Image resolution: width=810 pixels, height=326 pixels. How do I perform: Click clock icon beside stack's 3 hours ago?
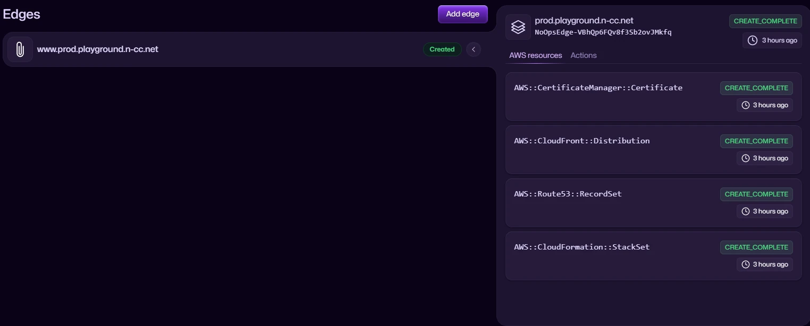(752, 40)
